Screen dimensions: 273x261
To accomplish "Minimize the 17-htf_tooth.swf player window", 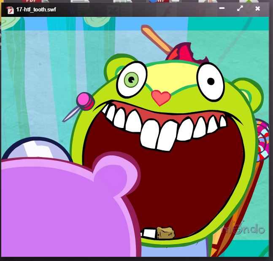I will (x=222, y=8).
